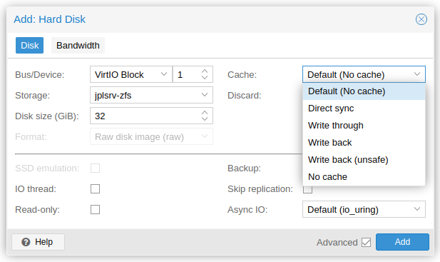Click the Add button

pos(402,242)
